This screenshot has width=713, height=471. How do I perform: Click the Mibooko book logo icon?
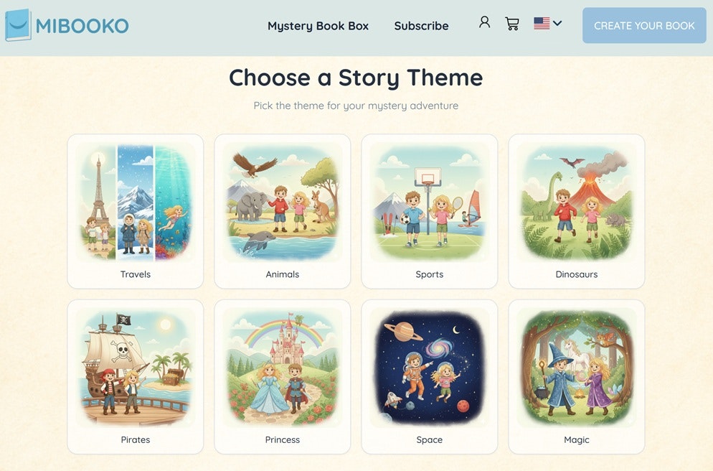click(19, 24)
